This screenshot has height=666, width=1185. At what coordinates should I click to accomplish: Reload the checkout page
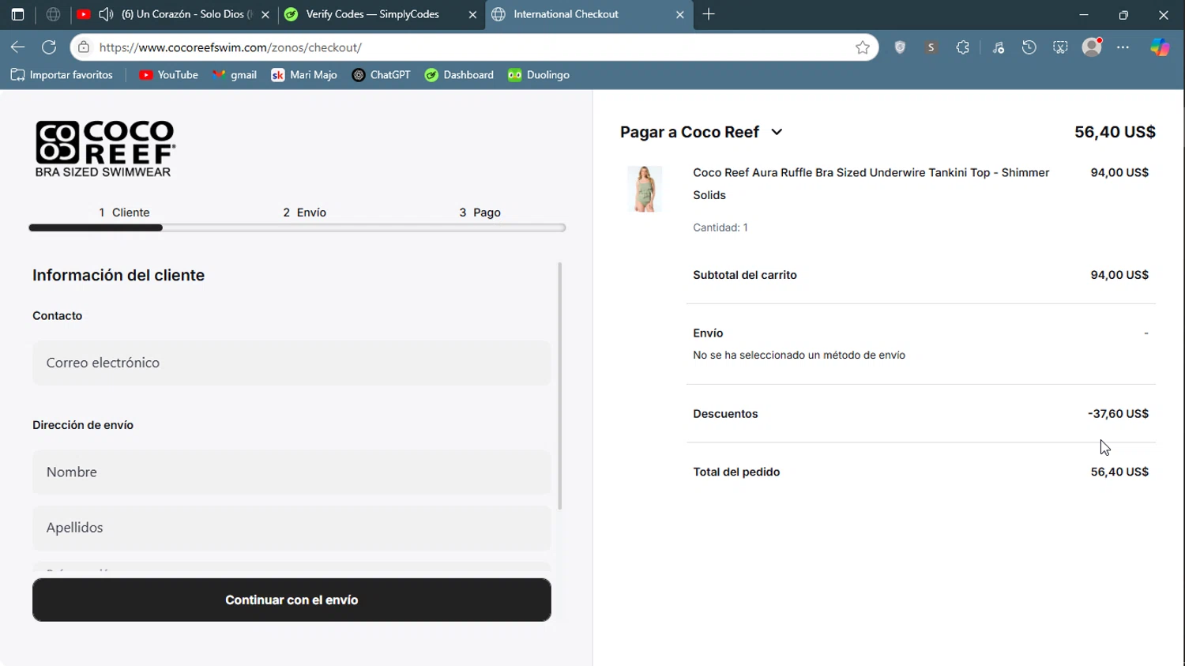(x=49, y=47)
